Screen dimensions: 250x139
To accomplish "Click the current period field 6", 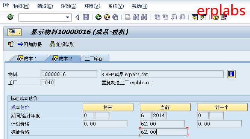I will [145, 115].
